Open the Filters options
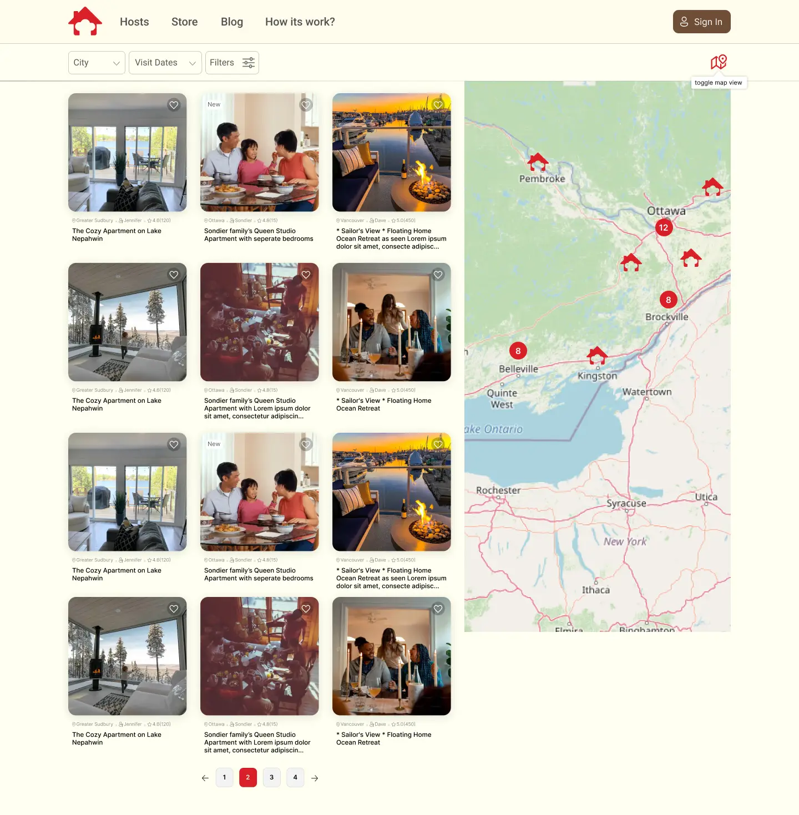The height and width of the screenshot is (815, 799). click(x=232, y=63)
